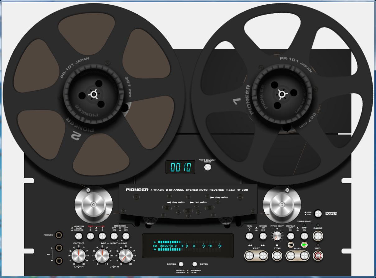Click the 'MIC — INPUT — LINE' label
This screenshot has height=278, width=376.
(x=114, y=243)
